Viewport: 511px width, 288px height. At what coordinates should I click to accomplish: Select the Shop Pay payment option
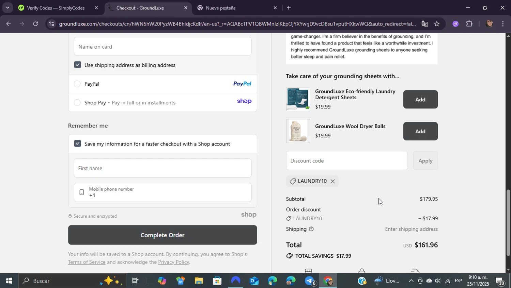77,103
